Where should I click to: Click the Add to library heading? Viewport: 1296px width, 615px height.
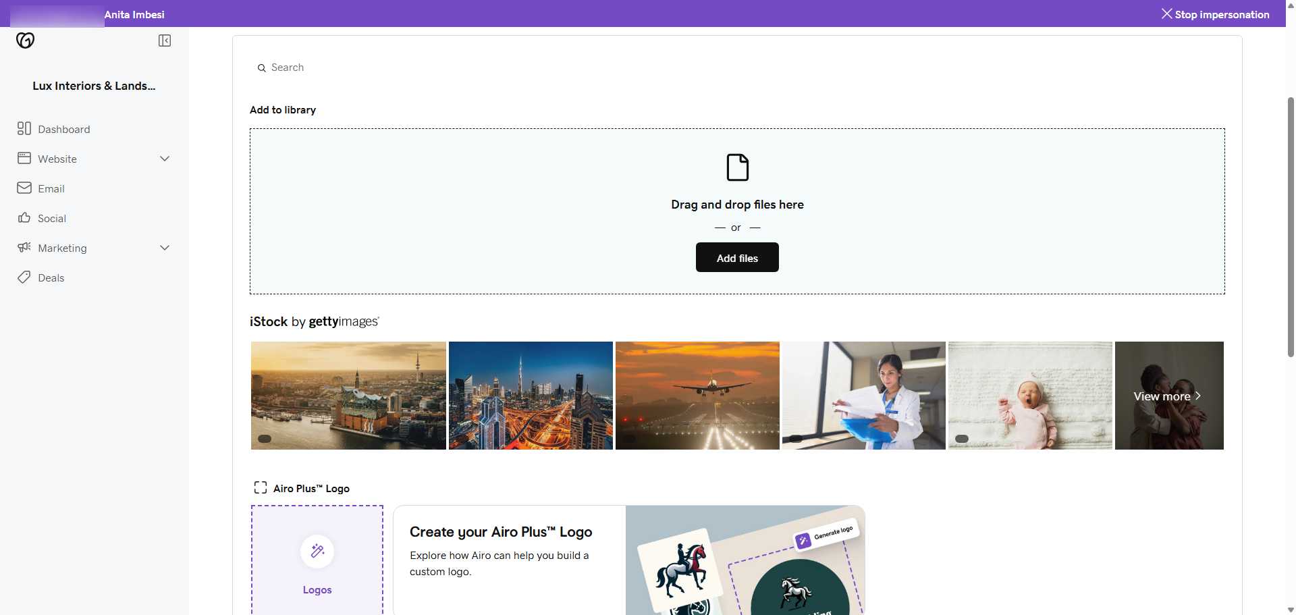click(283, 110)
